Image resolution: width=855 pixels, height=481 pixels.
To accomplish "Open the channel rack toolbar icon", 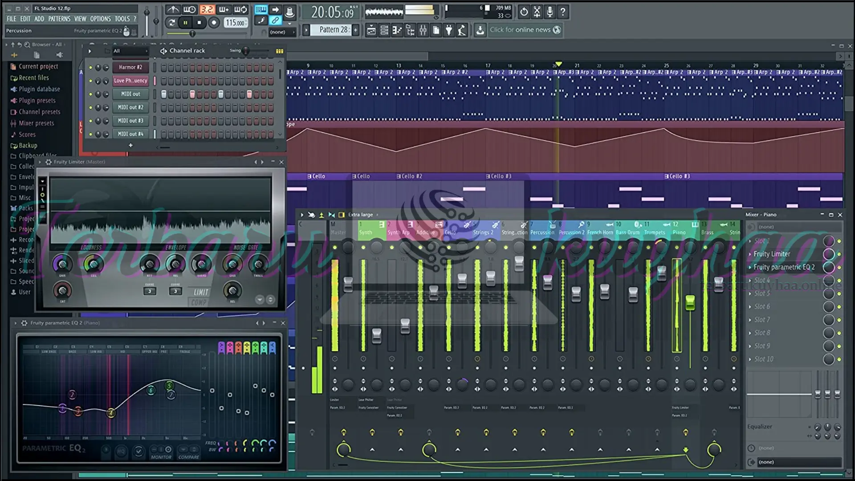I will pyautogui.click(x=384, y=30).
